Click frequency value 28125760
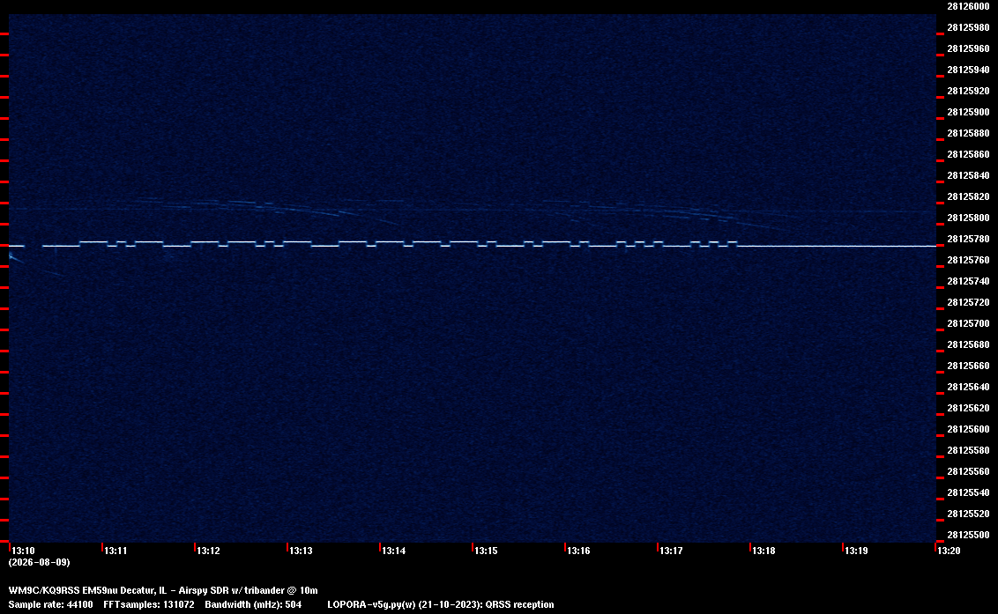Screen dimensions: 998x614 968,260
